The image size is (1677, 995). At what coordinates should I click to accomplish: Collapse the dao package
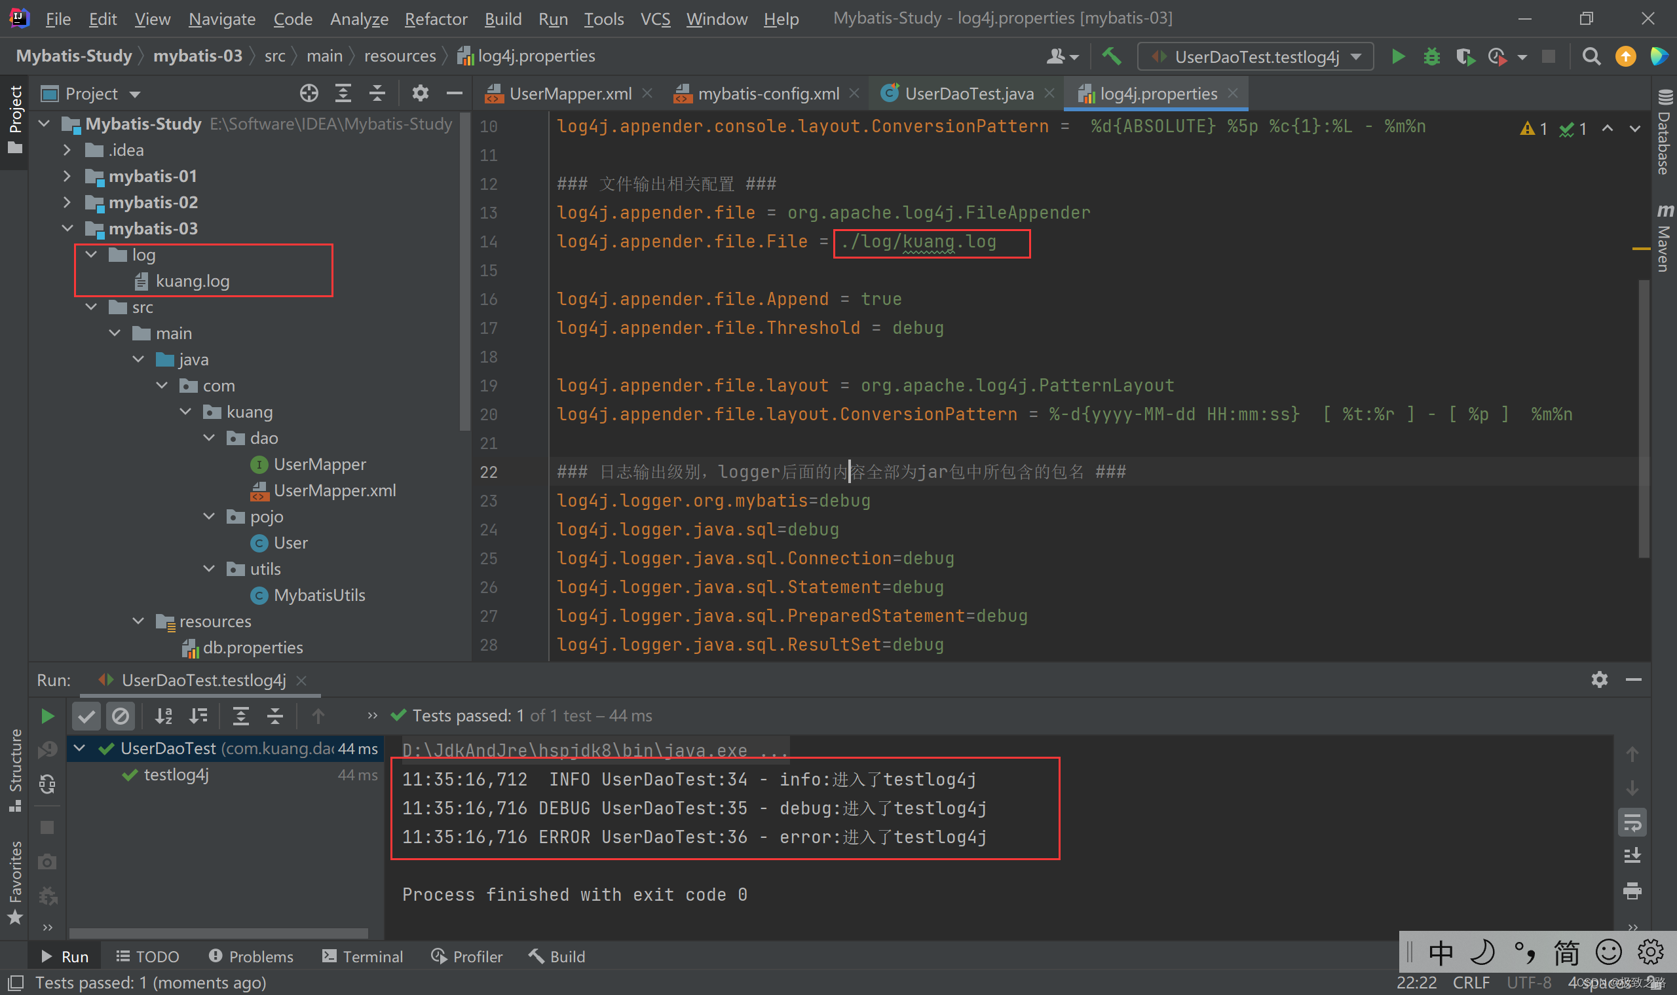click(209, 438)
